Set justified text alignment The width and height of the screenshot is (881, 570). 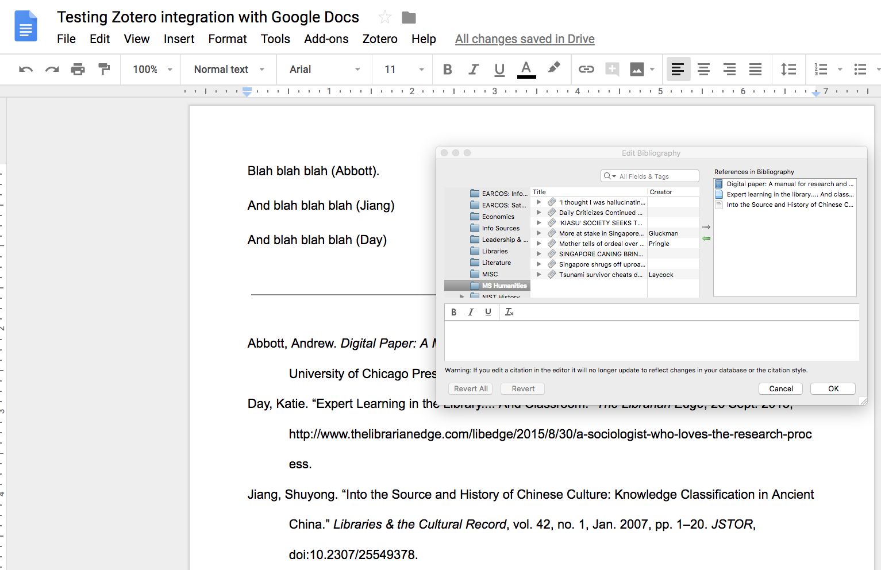point(755,70)
